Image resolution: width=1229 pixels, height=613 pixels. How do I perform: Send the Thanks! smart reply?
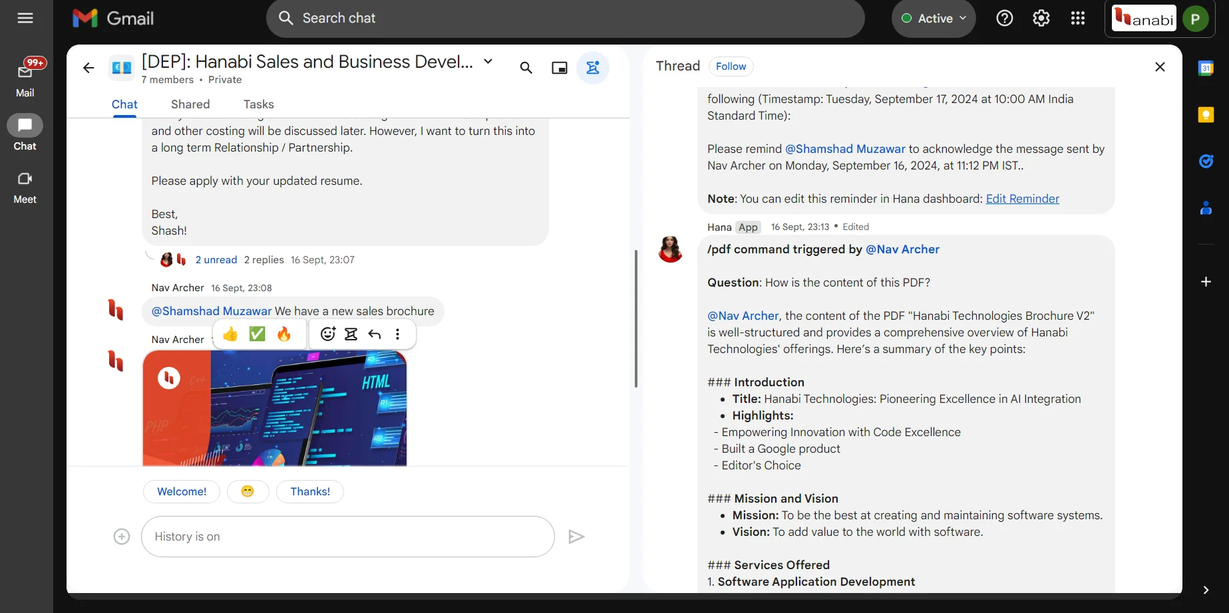(x=310, y=491)
